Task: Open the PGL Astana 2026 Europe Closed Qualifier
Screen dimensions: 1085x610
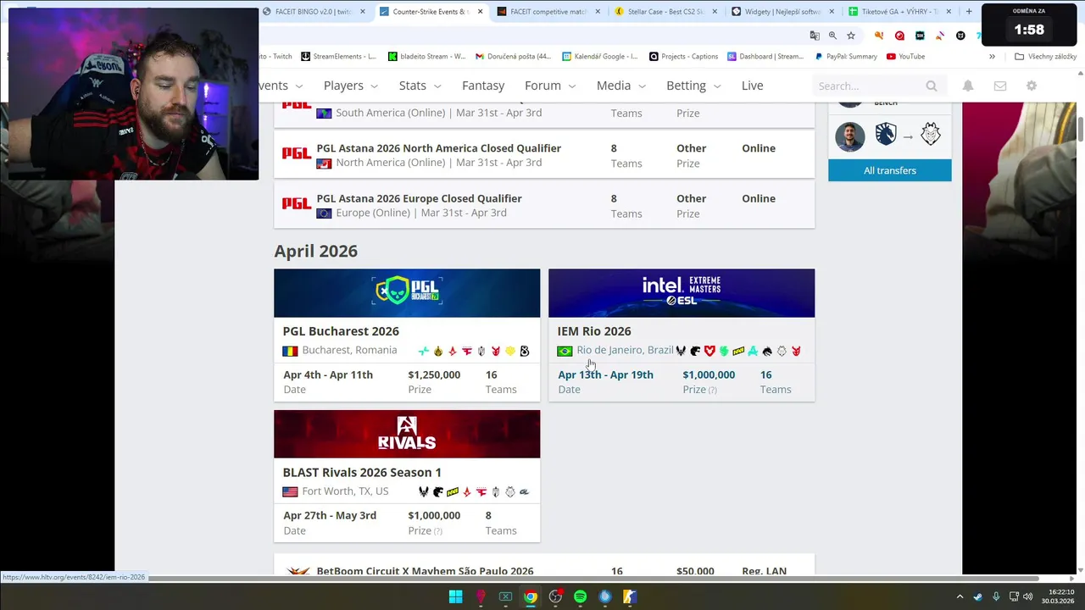Action: [419, 198]
